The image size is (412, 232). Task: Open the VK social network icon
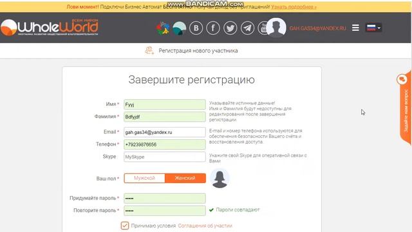(196, 28)
